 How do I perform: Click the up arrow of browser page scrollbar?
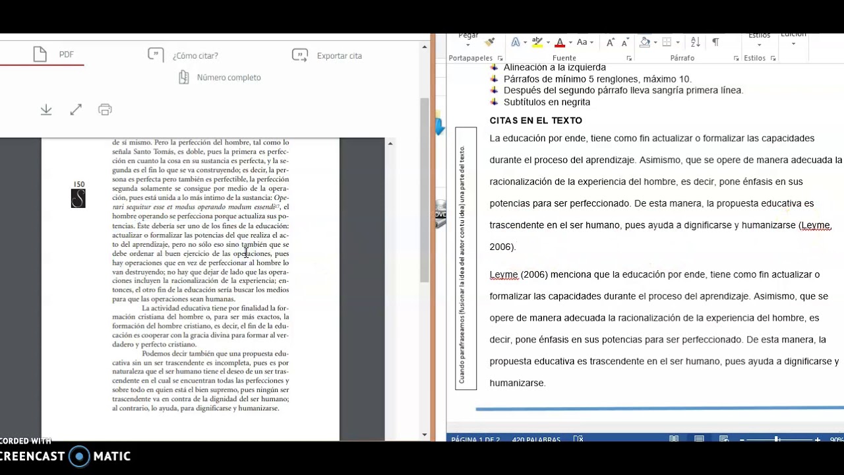click(425, 47)
